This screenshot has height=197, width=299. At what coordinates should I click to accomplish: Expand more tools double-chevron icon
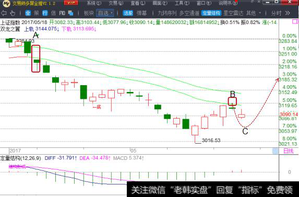pyautogui.click(x=288, y=13)
